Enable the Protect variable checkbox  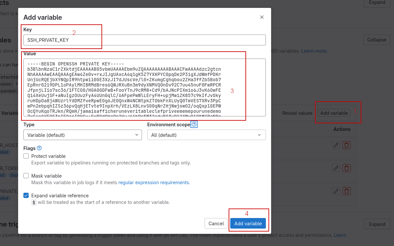click(x=26, y=156)
